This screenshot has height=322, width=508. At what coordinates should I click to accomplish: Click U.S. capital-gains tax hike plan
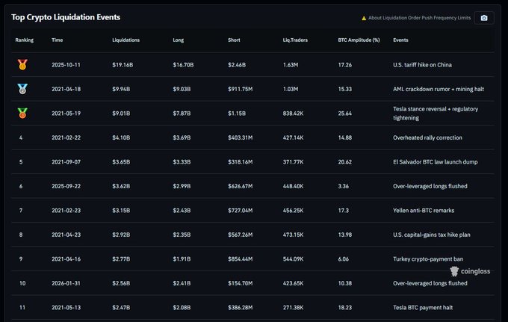click(432, 235)
